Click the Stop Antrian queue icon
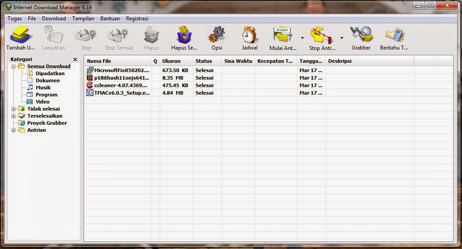Image resolution: width=462 pixels, height=249 pixels. [322, 35]
